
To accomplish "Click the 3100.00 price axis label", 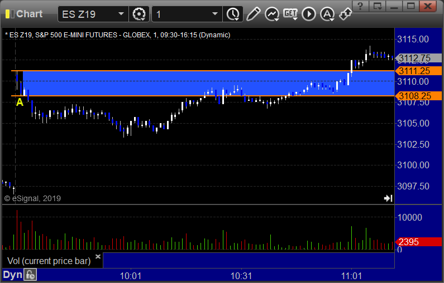I will click(x=413, y=165).
